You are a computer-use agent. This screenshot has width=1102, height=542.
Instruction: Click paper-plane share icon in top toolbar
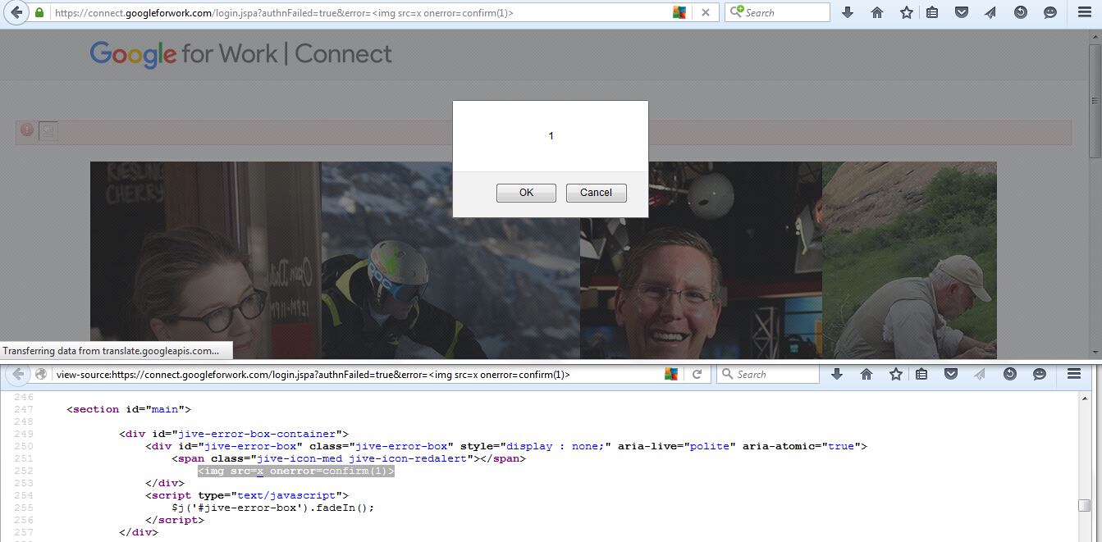[x=990, y=12]
